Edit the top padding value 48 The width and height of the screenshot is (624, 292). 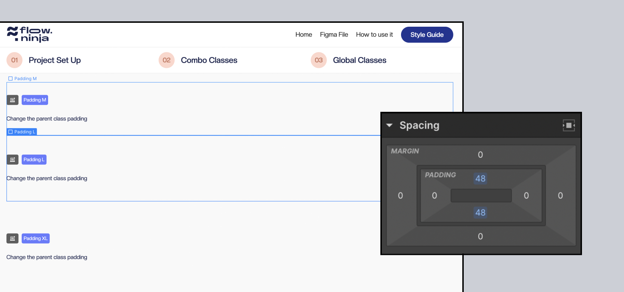click(480, 178)
